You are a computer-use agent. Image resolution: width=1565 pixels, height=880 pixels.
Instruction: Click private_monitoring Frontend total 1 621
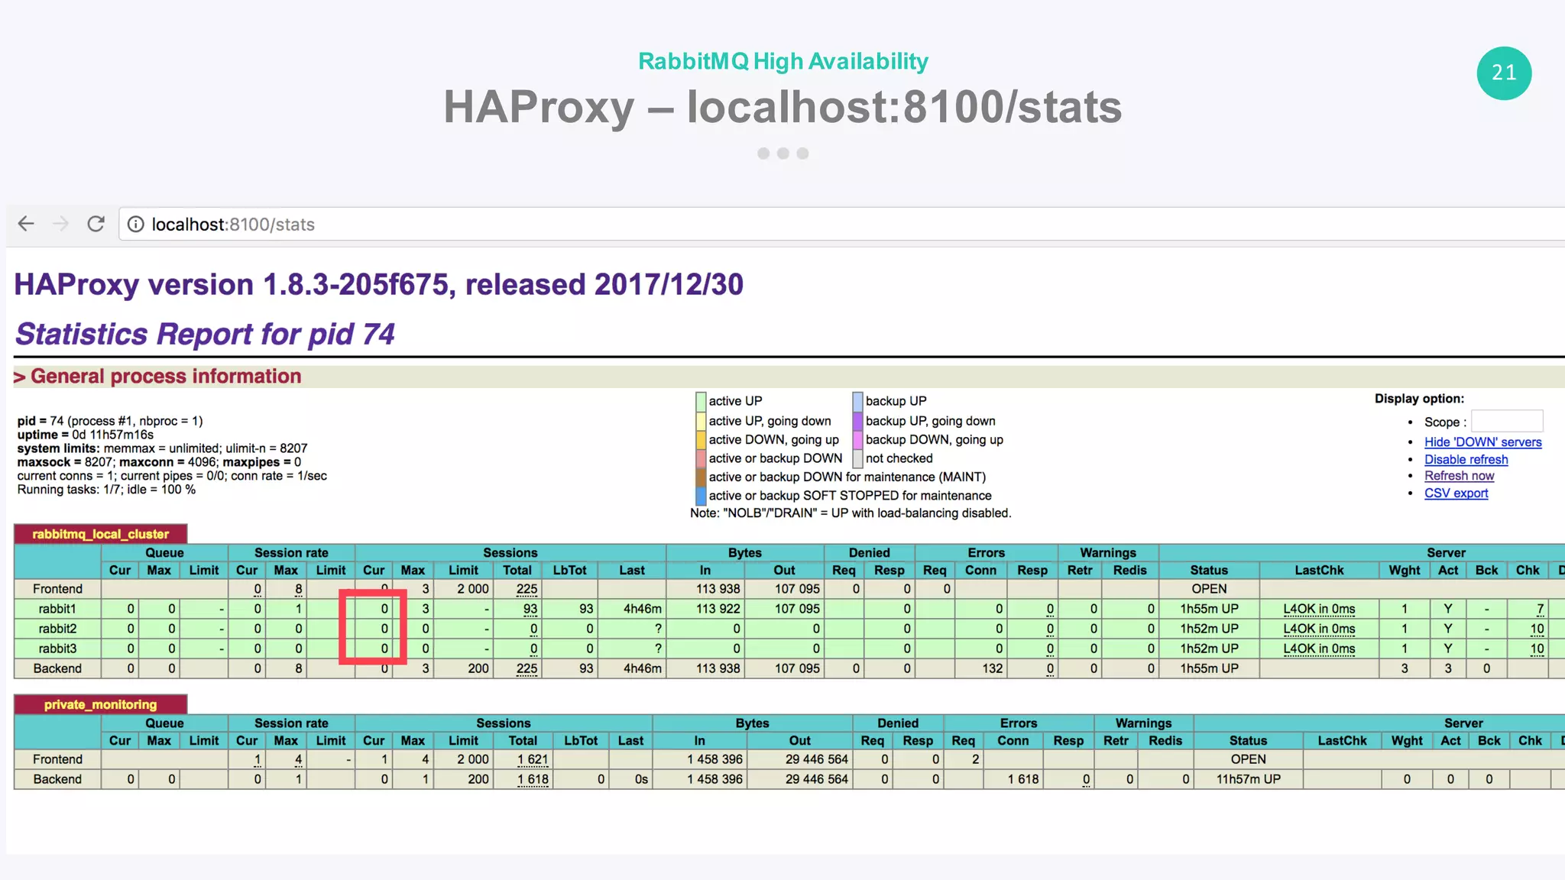pyautogui.click(x=533, y=759)
